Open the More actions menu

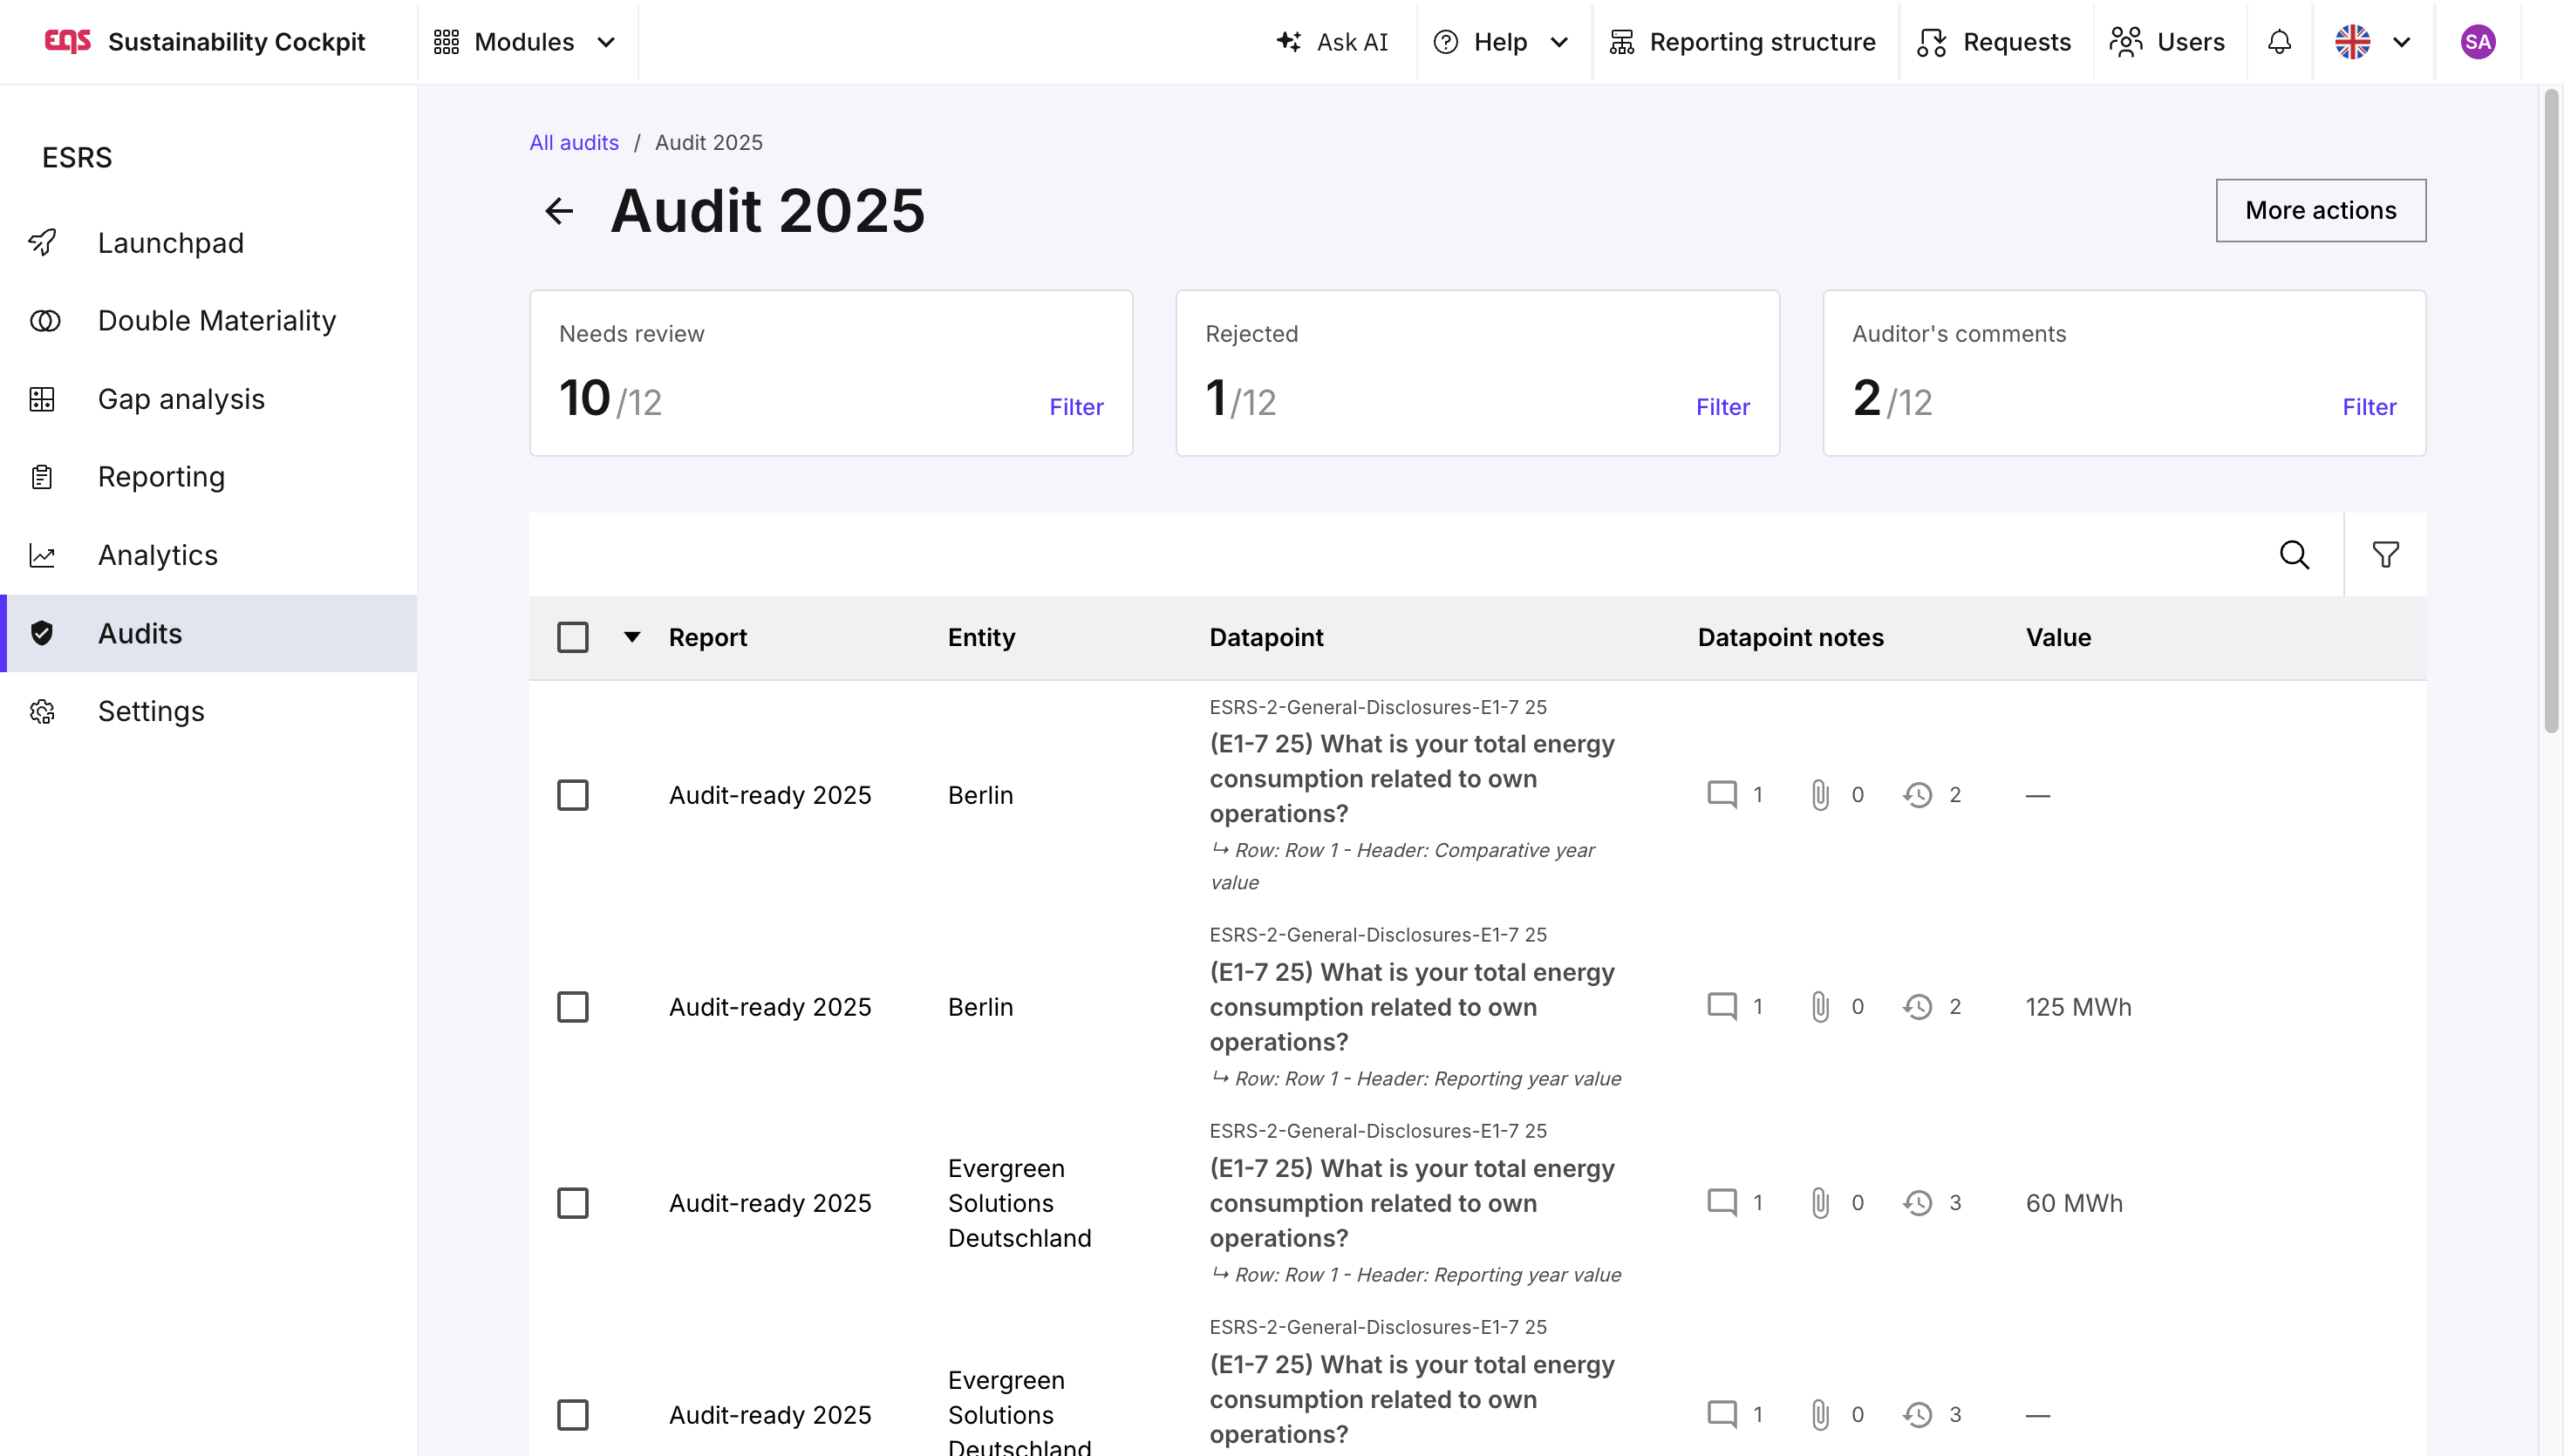(2320, 210)
